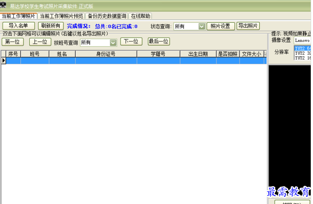This screenshot has height=204, width=313.
Task: Click the 刷新所有 button
Action: click(51, 26)
